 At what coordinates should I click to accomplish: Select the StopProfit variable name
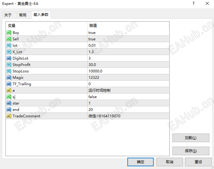pyautogui.click(x=21, y=65)
